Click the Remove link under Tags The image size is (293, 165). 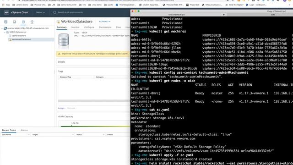click(x=71, y=108)
